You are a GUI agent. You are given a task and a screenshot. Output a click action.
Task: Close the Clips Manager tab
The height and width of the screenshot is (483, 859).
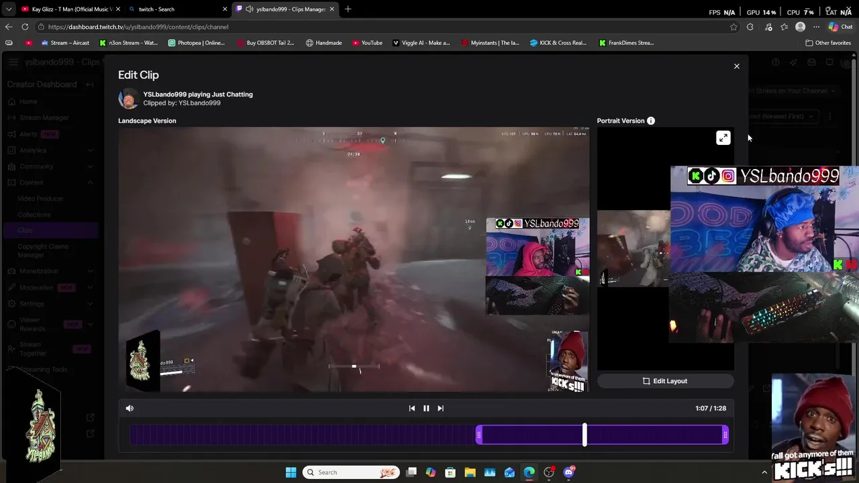pyautogui.click(x=332, y=9)
